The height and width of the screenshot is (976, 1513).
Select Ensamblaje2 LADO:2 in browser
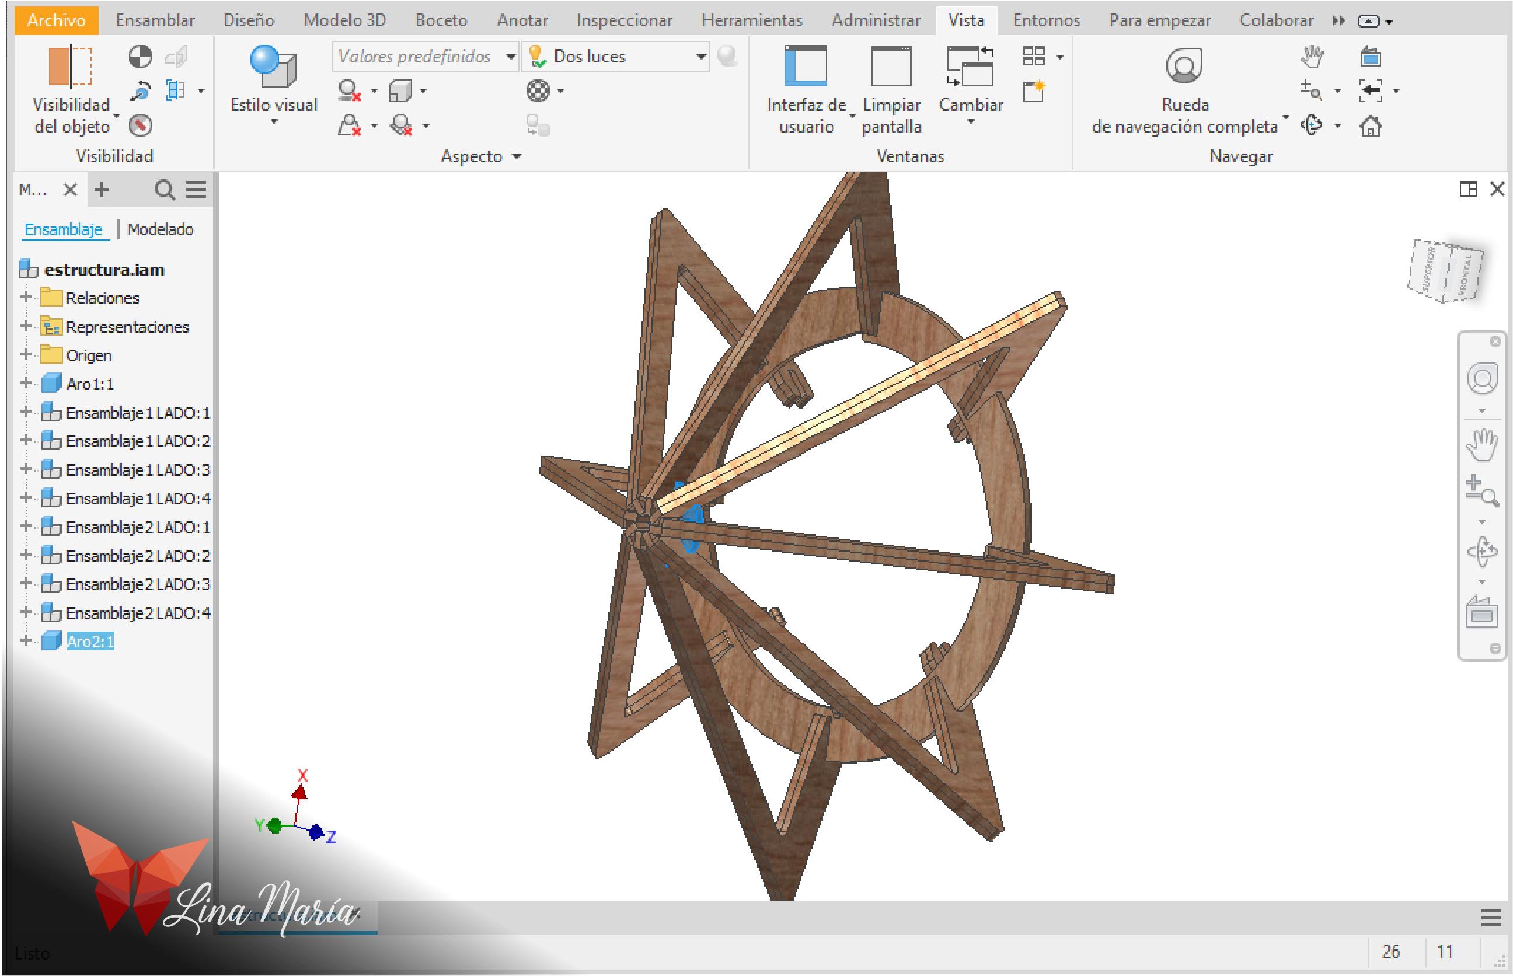[138, 555]
